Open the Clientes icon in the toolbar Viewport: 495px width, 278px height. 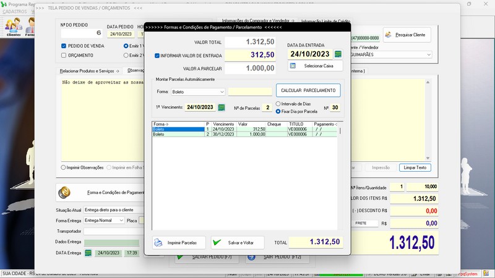(x=13, y=27)
